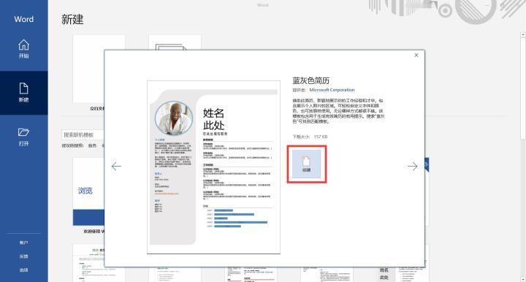
Task: Select the 业务 suggested search link
Action: coord(92,146)
